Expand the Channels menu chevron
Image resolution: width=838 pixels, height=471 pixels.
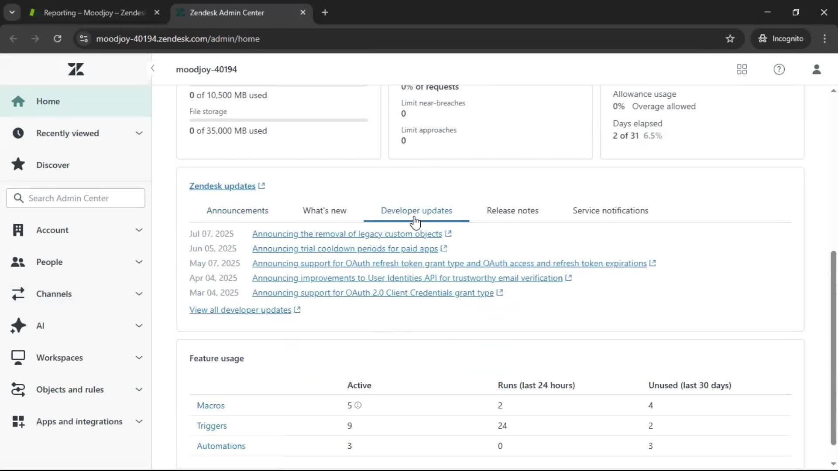click(x=139, y=294)
